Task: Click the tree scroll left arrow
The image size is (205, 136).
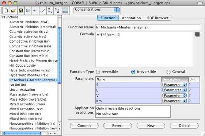Action: pos(50,133)
